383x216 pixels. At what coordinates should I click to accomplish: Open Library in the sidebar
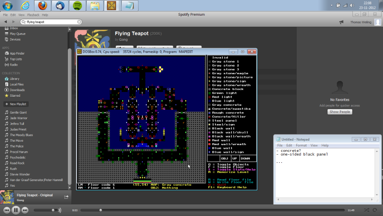(x=14, y=79)
